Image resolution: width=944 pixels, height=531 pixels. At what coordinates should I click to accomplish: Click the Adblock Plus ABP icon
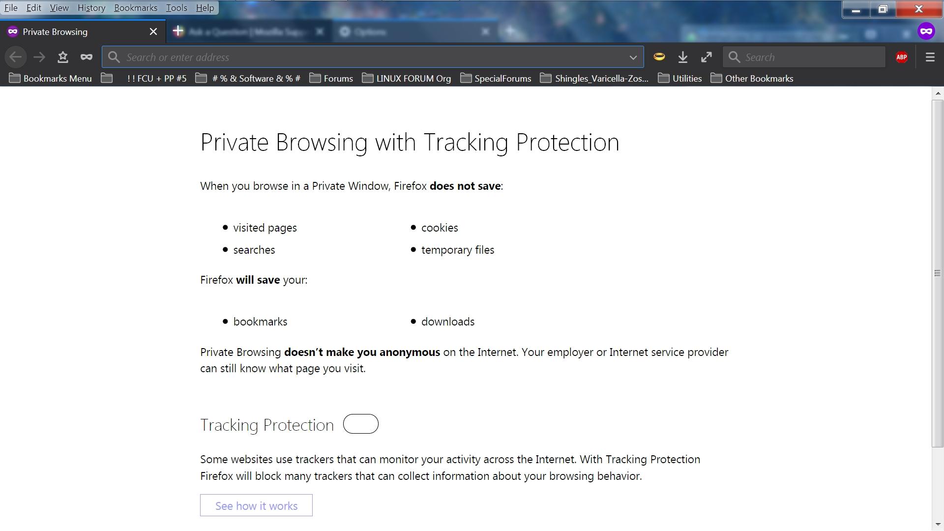click(901, 57)
